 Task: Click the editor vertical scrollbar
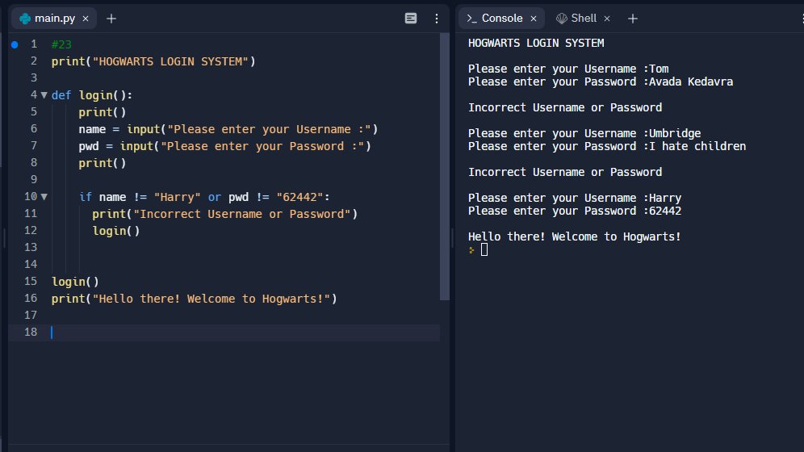445,166
